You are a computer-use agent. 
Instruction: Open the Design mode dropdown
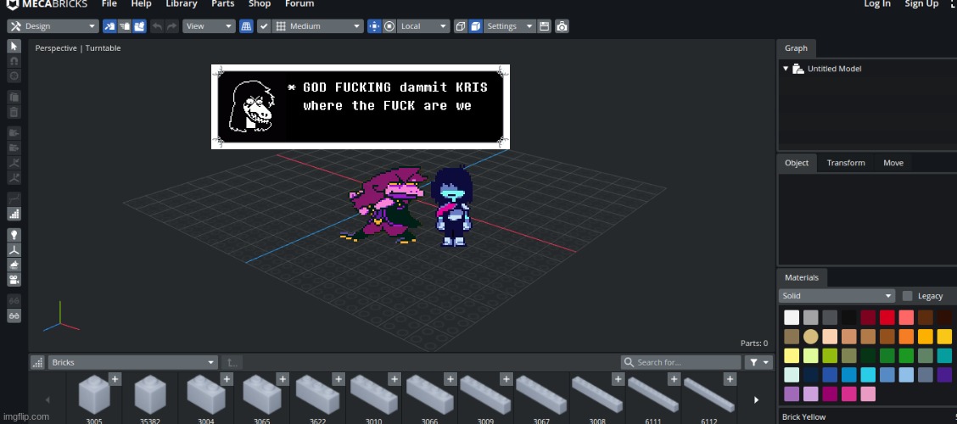tap(53, 26)
